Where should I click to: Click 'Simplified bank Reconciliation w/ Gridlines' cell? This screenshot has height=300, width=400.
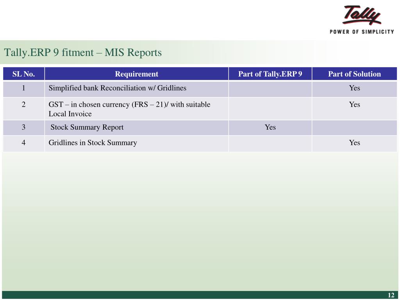[136, 89]
